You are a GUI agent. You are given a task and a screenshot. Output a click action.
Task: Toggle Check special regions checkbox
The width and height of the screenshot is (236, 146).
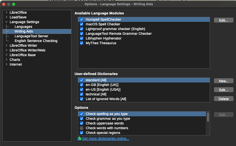[82, 133]
